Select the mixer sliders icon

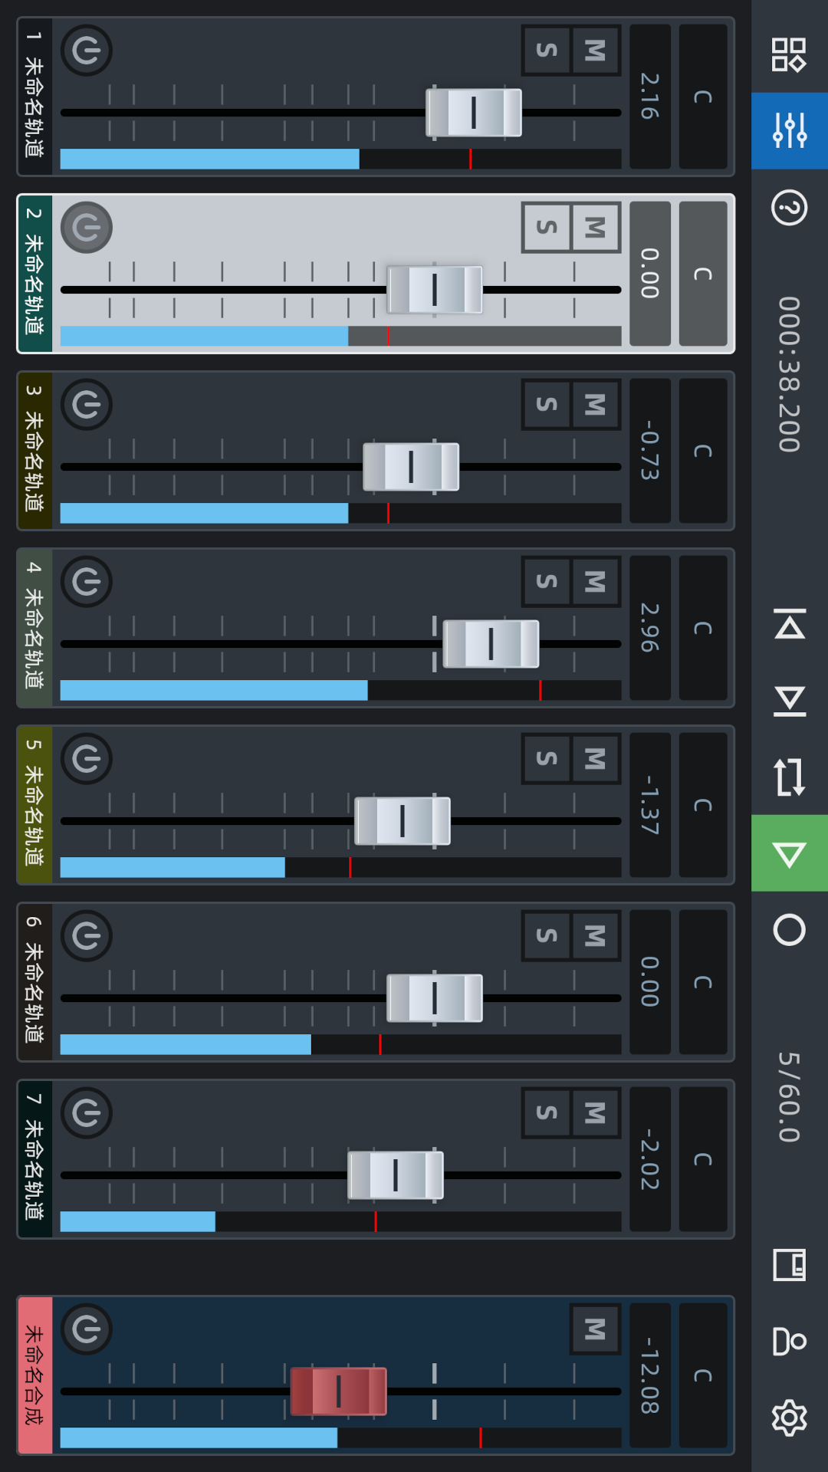pyautogui.click(x=789, y=130)
